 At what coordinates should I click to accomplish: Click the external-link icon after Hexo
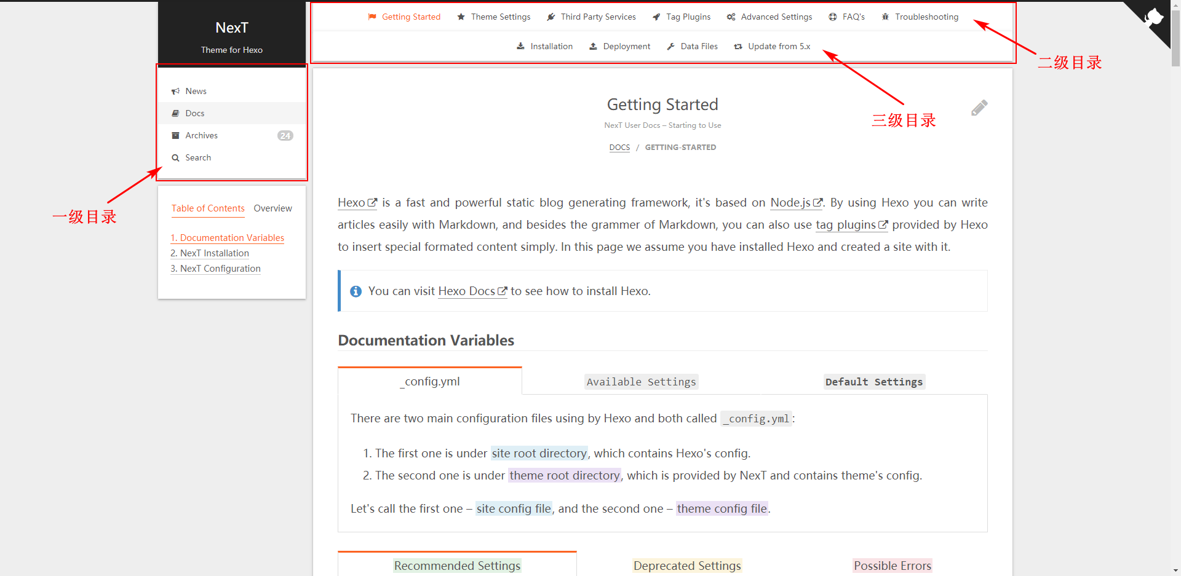pos(372,202)
